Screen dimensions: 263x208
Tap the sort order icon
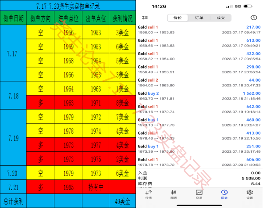(145, 18)
